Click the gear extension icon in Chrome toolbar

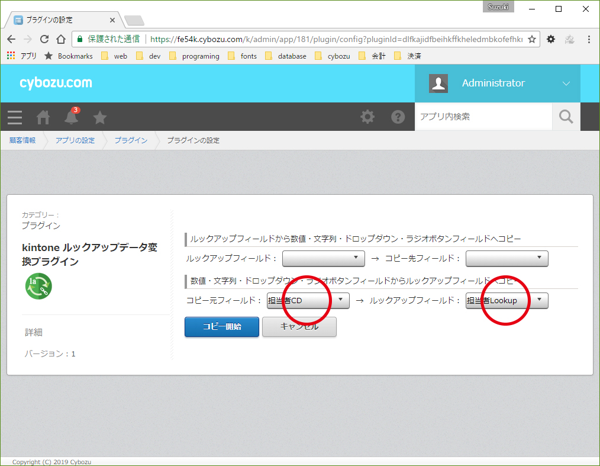click(551, 39)
